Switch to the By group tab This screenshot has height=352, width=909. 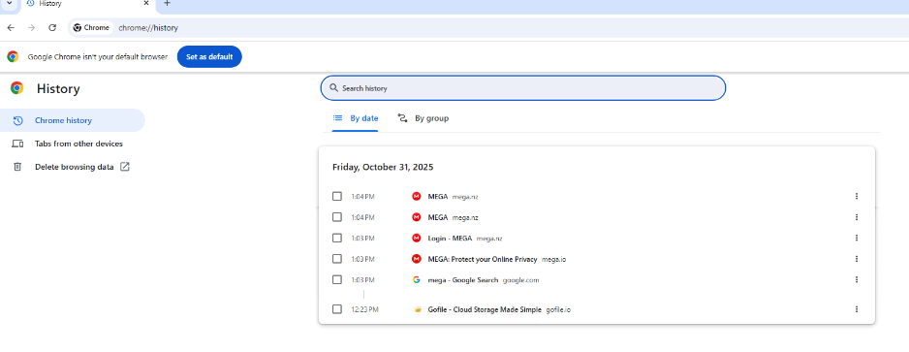pos(423,118)
